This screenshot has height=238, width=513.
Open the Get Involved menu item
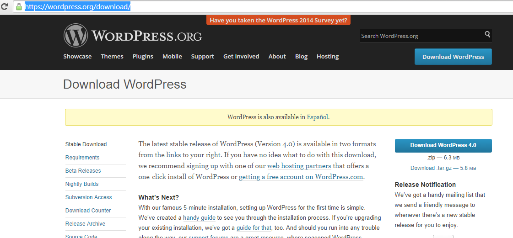(241, 57)
